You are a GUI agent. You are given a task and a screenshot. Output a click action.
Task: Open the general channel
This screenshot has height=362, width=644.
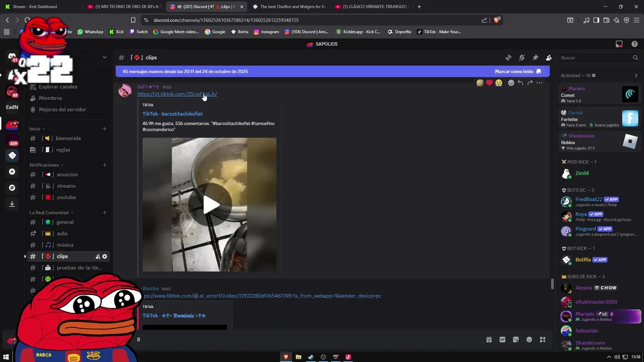pos(68,222)
